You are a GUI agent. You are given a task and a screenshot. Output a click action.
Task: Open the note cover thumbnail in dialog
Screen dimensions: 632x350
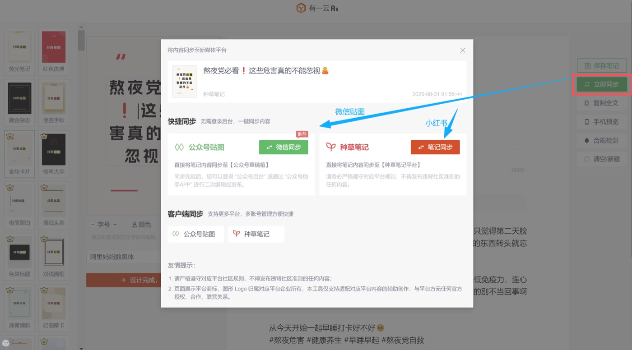click(184, 81)
